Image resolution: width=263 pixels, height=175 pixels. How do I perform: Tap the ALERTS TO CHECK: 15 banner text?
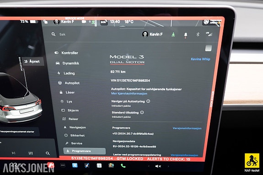pos(169,159)
